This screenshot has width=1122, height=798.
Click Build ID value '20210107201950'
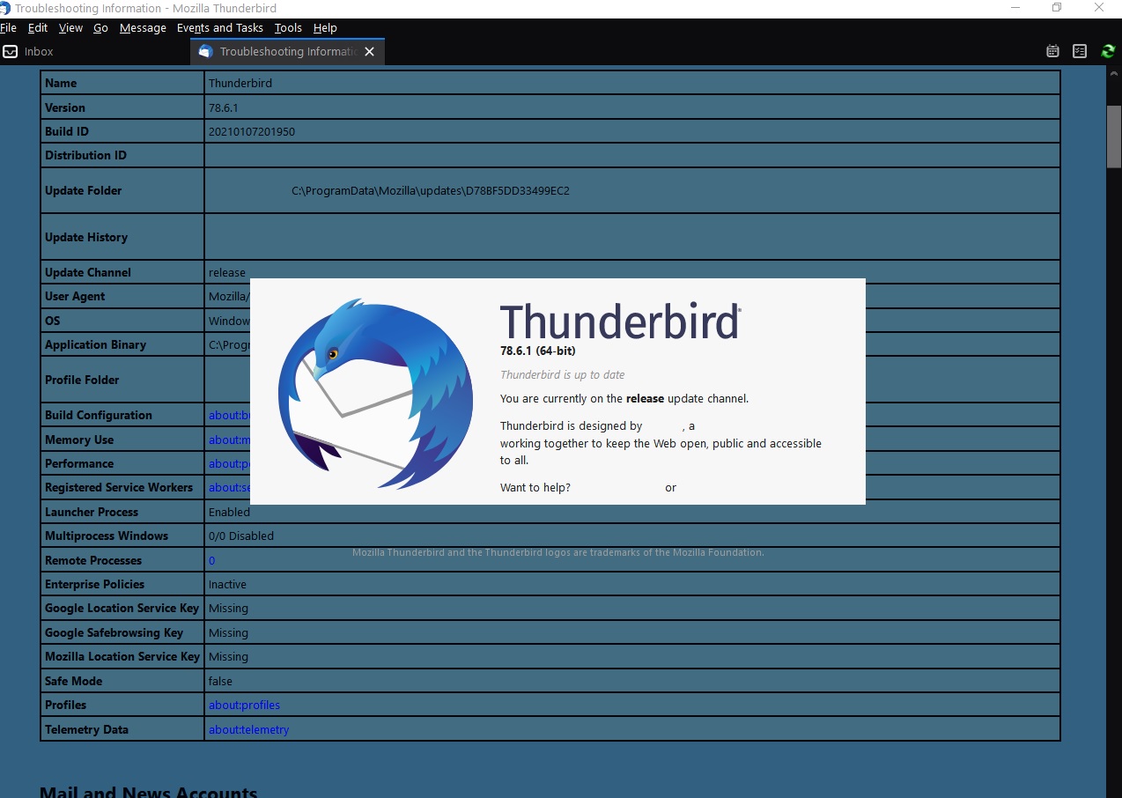[x=252, y=132]
